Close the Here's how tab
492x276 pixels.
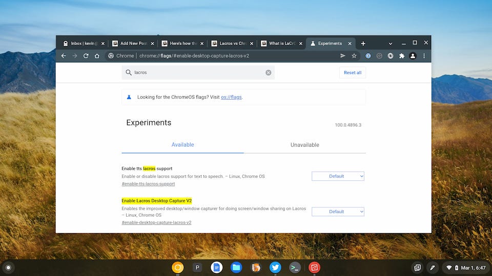click(x=202, y=44)
